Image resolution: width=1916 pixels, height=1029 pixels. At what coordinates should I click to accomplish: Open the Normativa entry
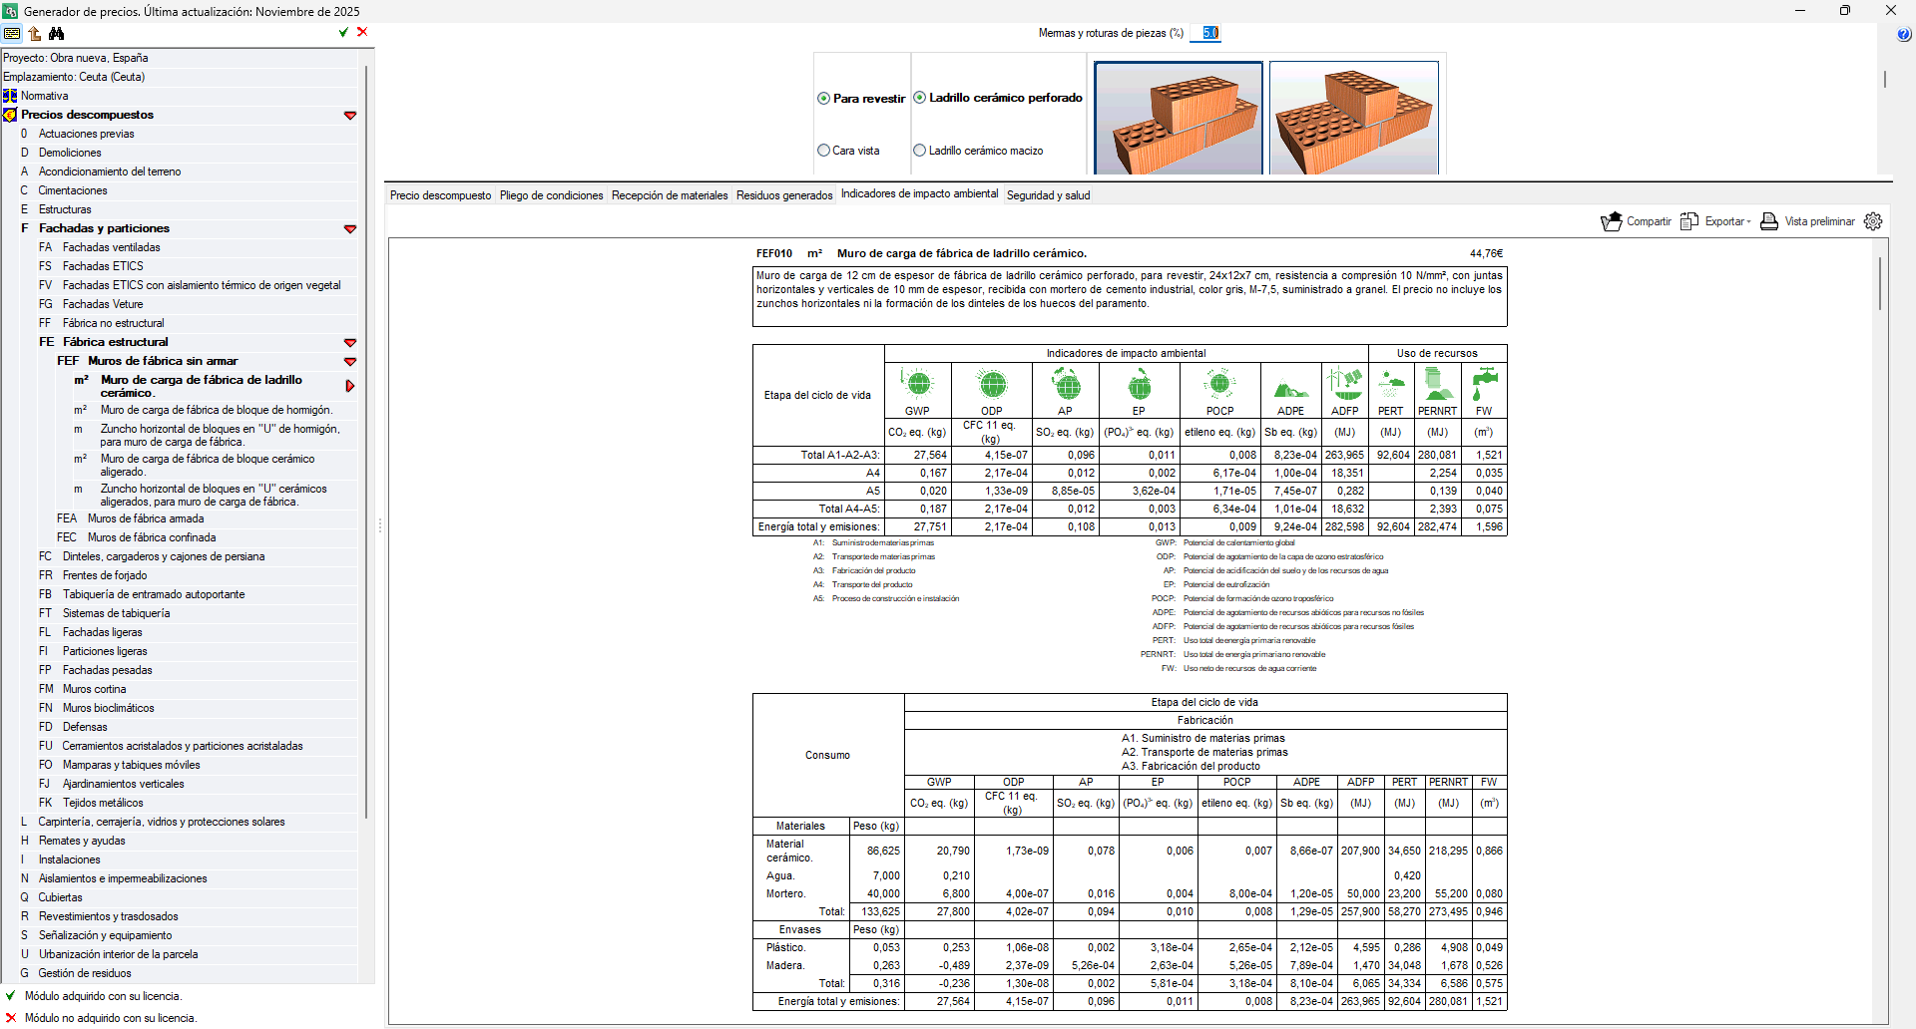45,96
